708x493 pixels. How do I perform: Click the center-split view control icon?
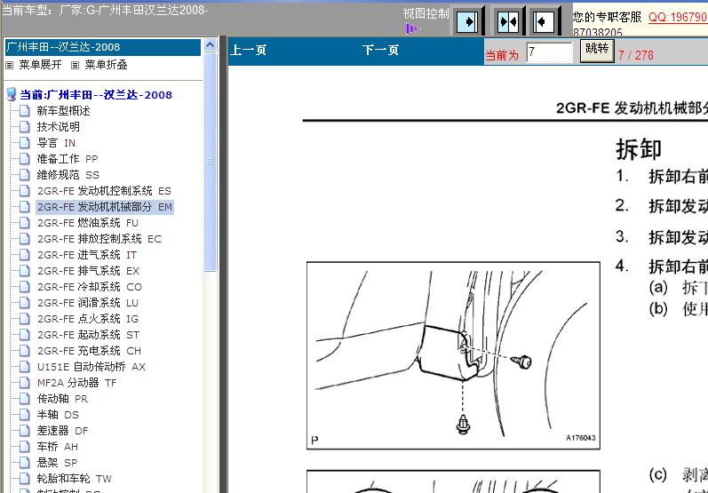click(x=507, y=21)
